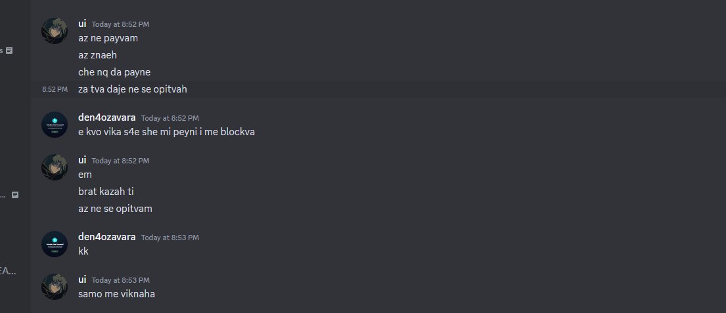Screen dimensions: 726x313
Task: Open ui's avatar beside "az ne payvam"
Action: [x=55, y=31]
